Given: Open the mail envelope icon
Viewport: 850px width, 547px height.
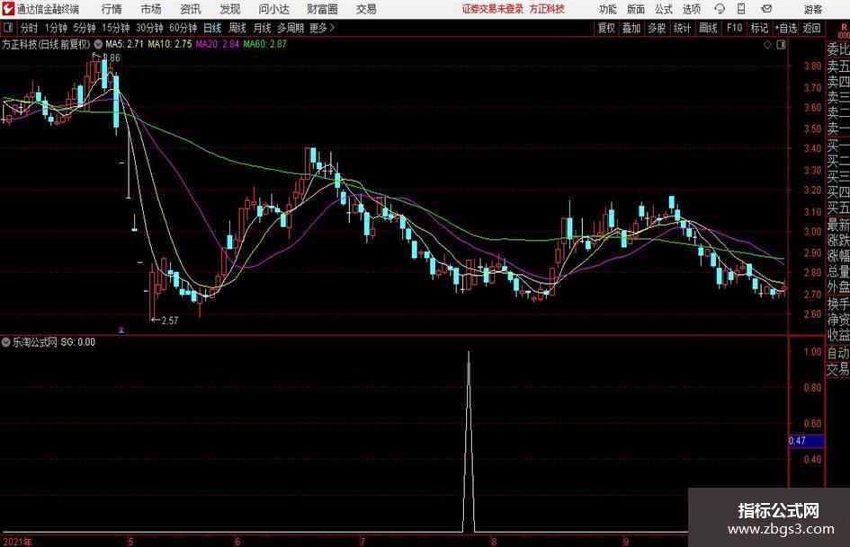Looking at the screenshot, I should pos(766,9).
